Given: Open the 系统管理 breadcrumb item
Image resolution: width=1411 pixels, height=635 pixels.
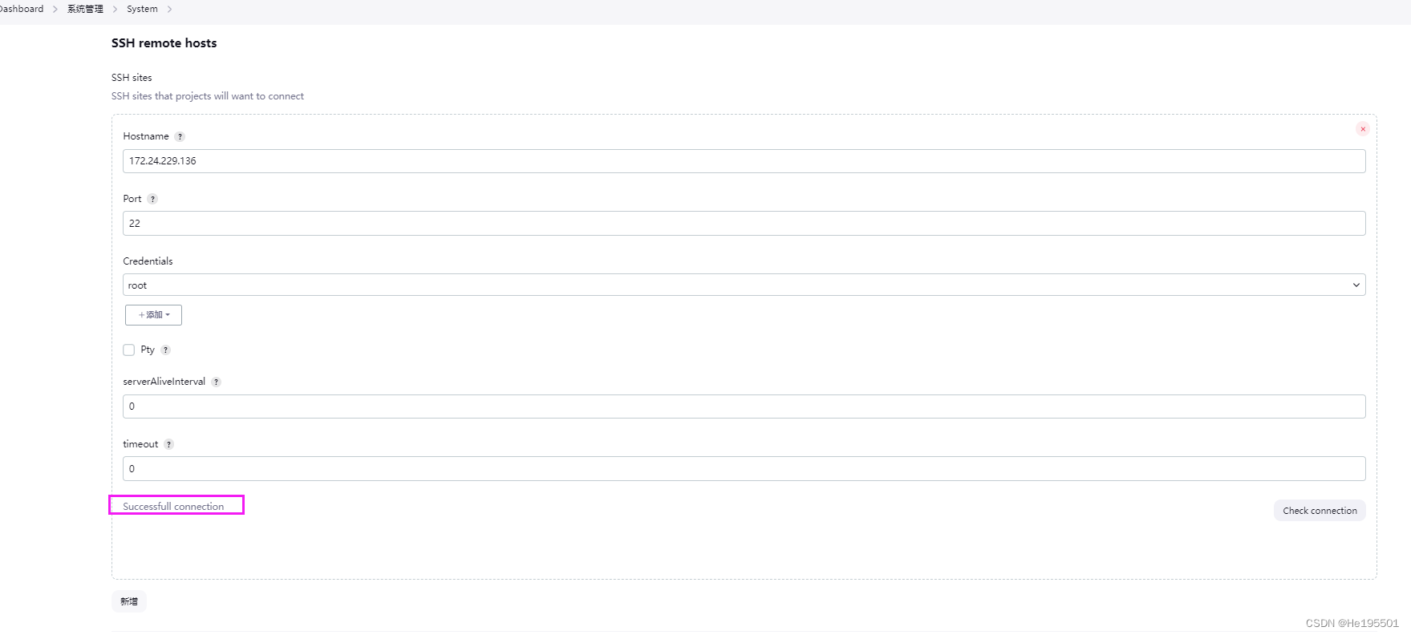Looking at the screenshot, I should (85, 9).
